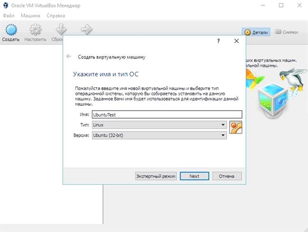Switch to the Снимки view
Screen dimensions: 308x232
(x=286, y=32)
